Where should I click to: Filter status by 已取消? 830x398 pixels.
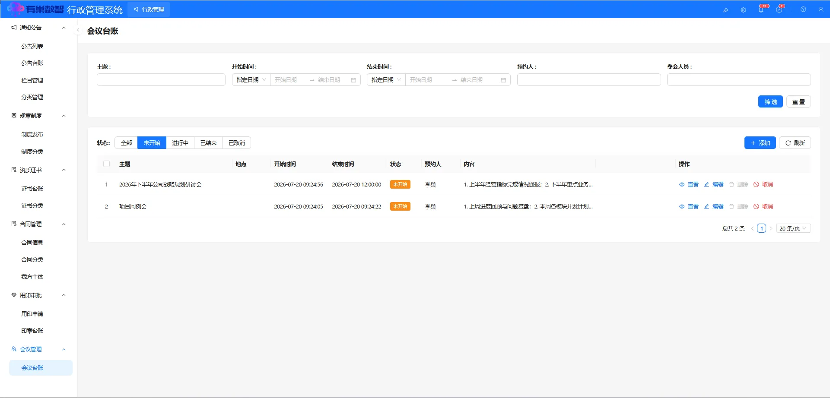(237, 143)
